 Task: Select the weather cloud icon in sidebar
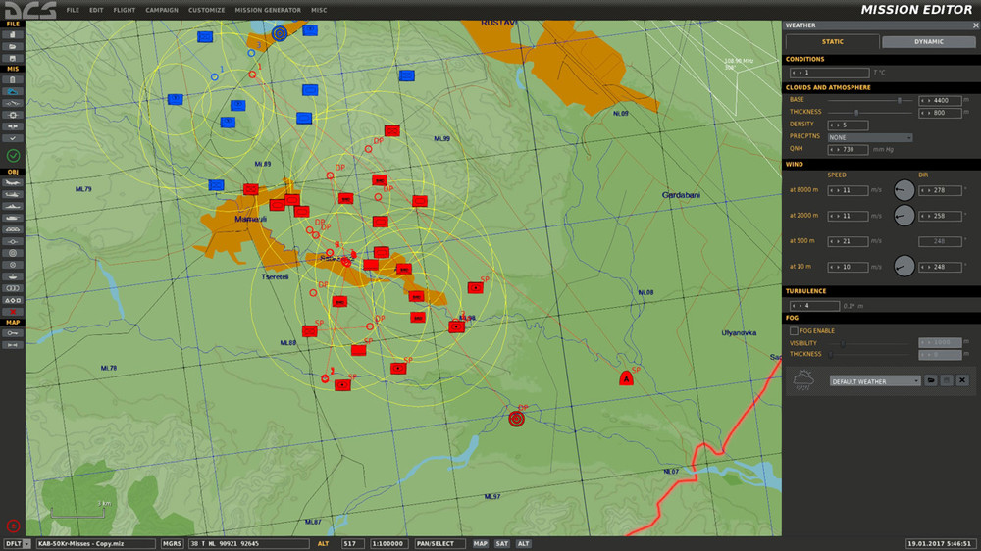pos(13,92)
